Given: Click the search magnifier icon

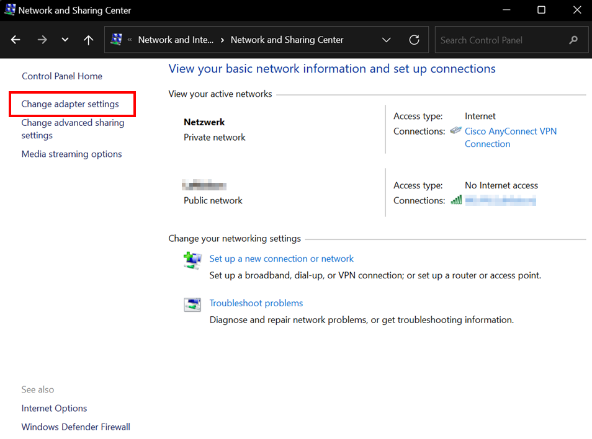Looking at the screenshot, I should [x=573, y=40].
